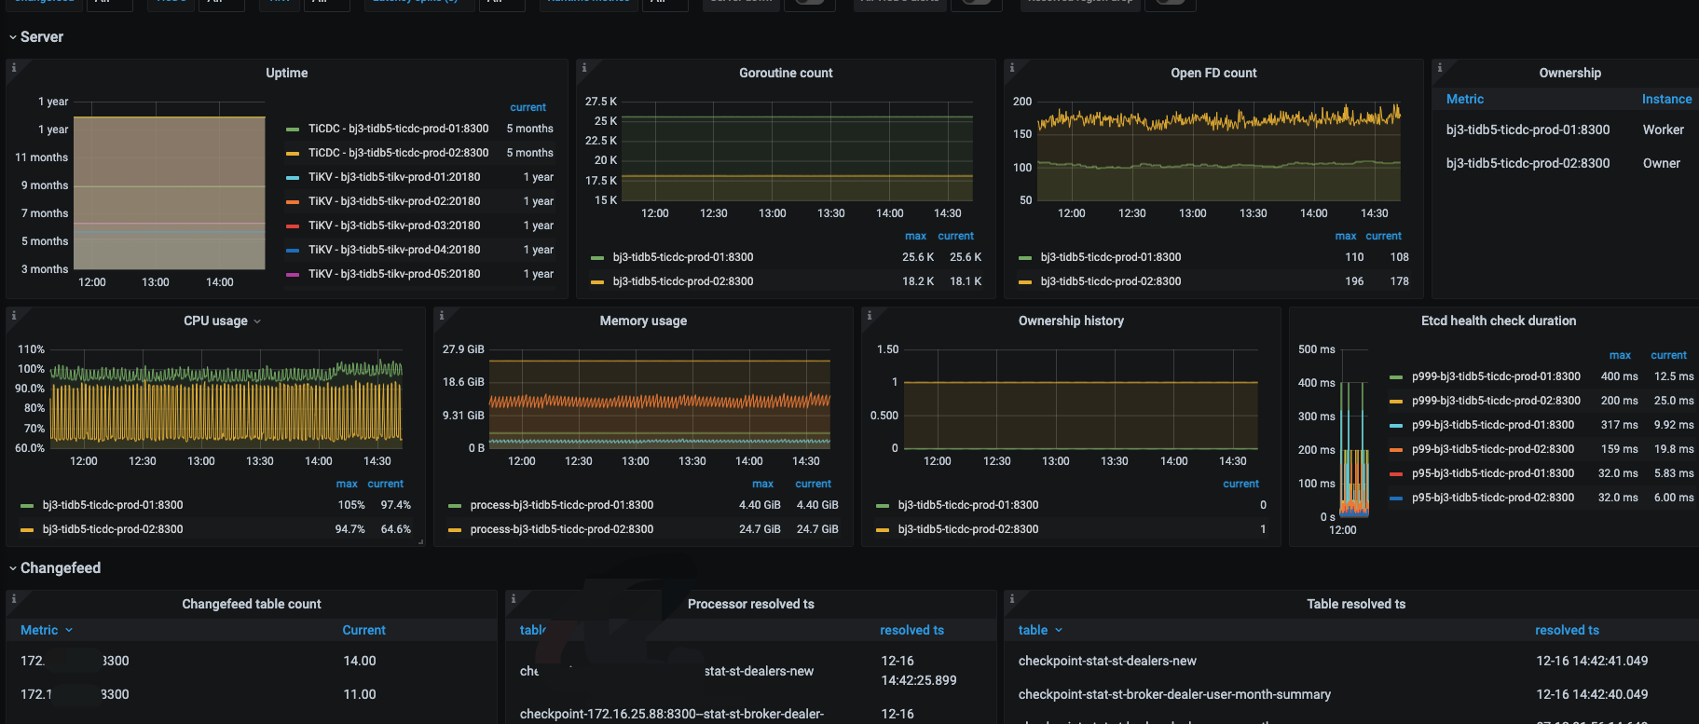Click the Instance column header in Ownership
Screen dimensions: 1699x724
coord(1666,100)
